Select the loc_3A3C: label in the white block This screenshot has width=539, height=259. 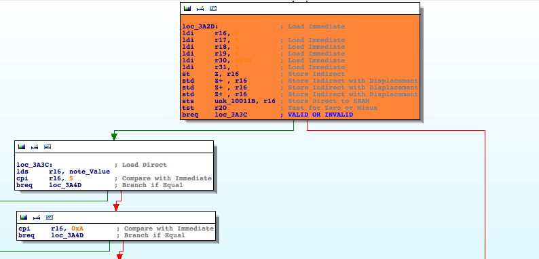[35, 165]
